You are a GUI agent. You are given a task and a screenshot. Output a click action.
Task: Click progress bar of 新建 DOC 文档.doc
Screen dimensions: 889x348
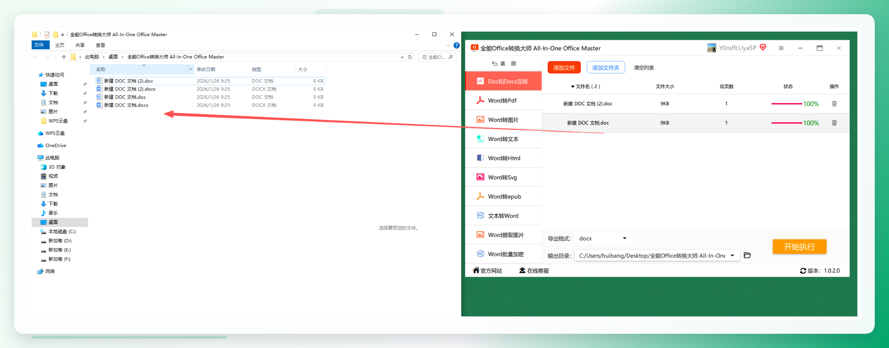(787, 123)
